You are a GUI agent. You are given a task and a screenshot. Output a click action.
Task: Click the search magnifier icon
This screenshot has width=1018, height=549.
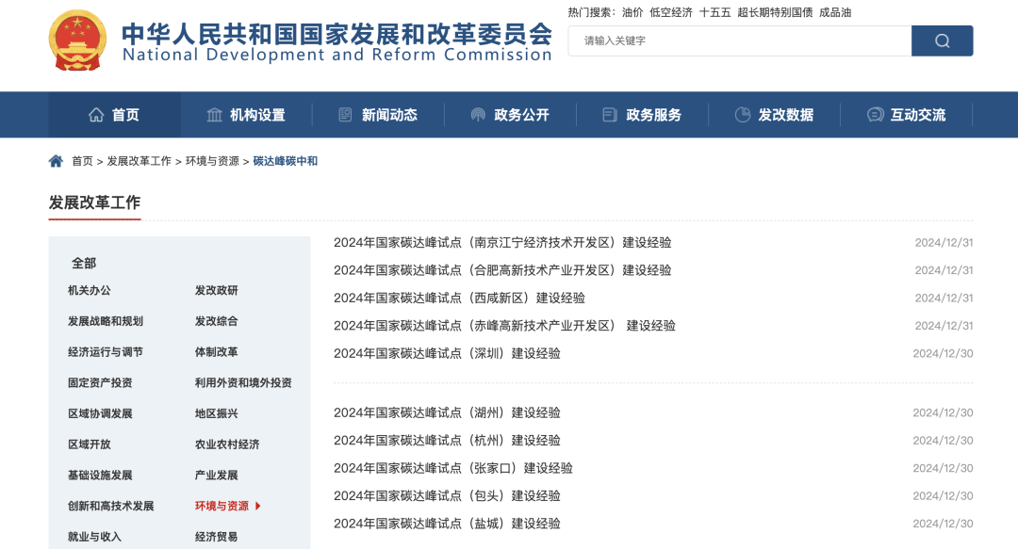pos(941,40)
